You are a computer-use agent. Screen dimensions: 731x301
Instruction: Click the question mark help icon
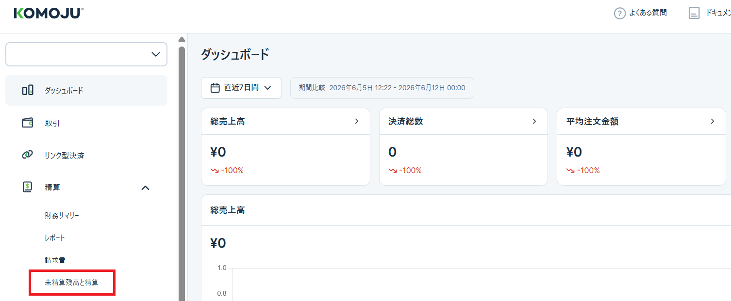point(620,14)
